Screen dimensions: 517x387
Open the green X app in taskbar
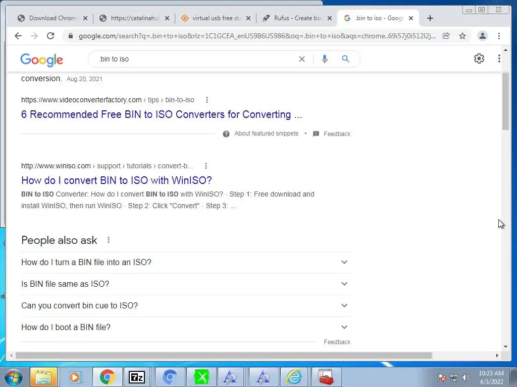201,377
